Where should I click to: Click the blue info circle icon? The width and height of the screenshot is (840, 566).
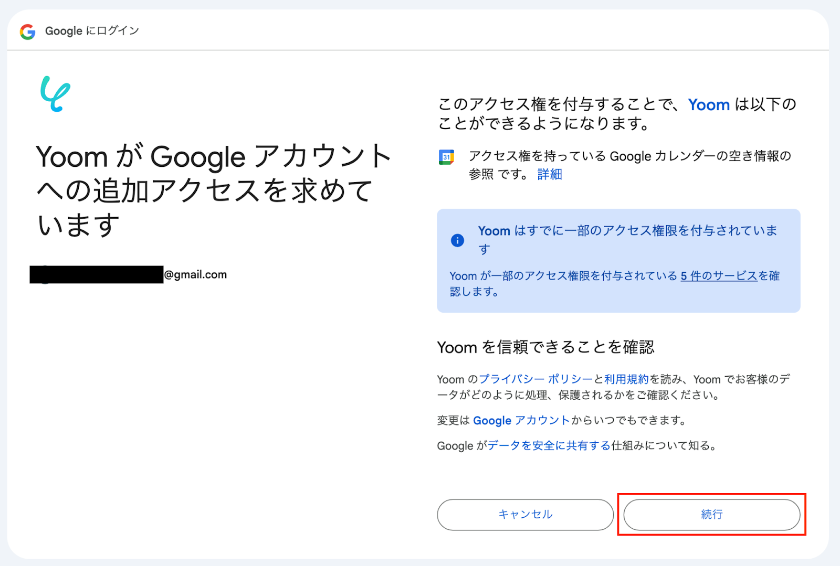tap(457, 240)
